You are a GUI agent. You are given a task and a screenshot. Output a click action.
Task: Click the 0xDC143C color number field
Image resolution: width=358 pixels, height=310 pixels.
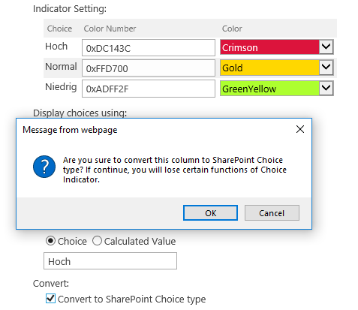[x=149, y=47]
